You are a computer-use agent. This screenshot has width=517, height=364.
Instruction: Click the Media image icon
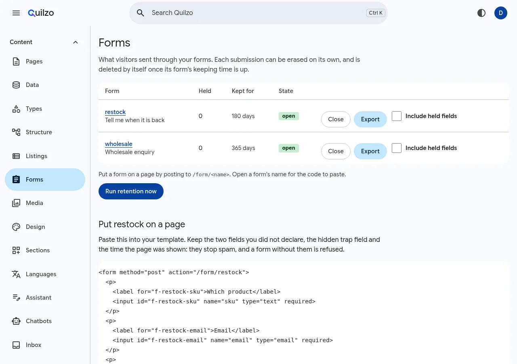(16, 203)
